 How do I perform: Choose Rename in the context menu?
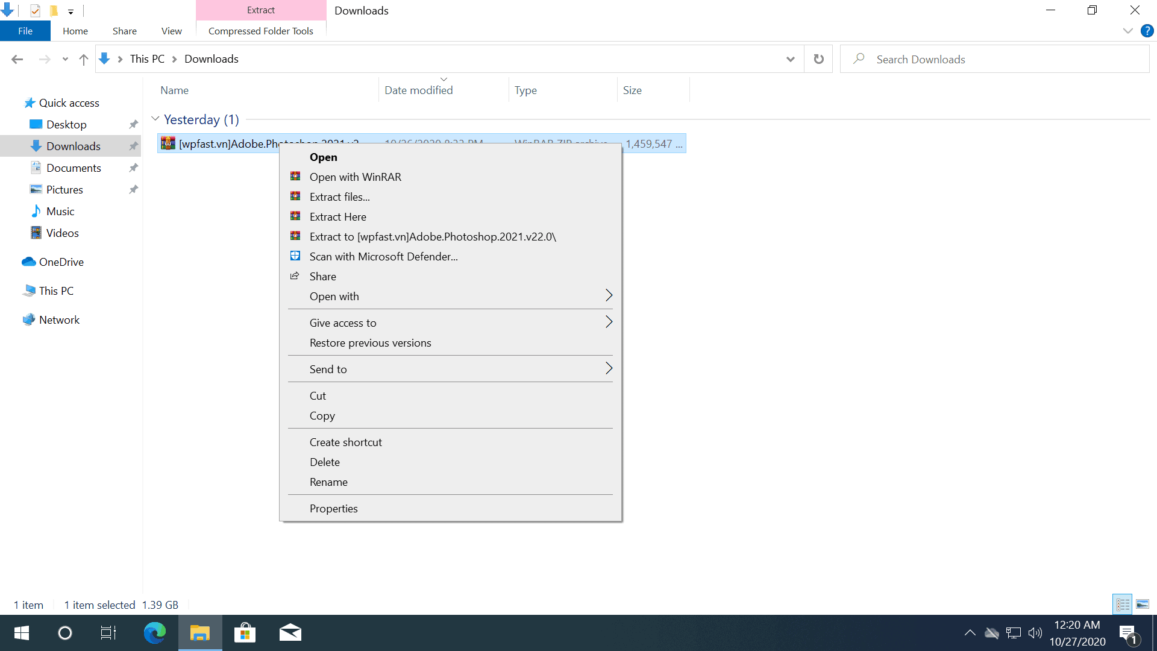pos(450,482)
